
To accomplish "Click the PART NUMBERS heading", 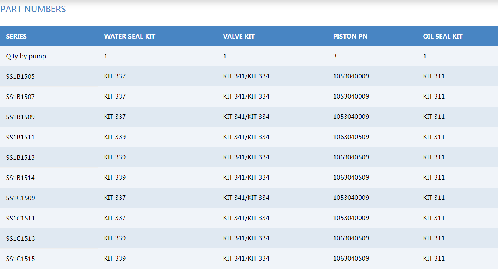I will [33, 9].
